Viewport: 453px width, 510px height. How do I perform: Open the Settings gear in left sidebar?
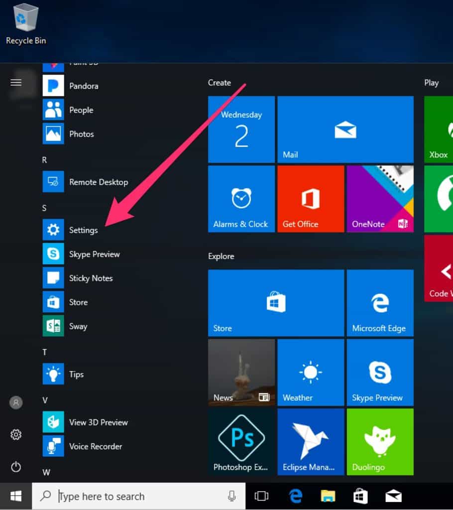16,434
